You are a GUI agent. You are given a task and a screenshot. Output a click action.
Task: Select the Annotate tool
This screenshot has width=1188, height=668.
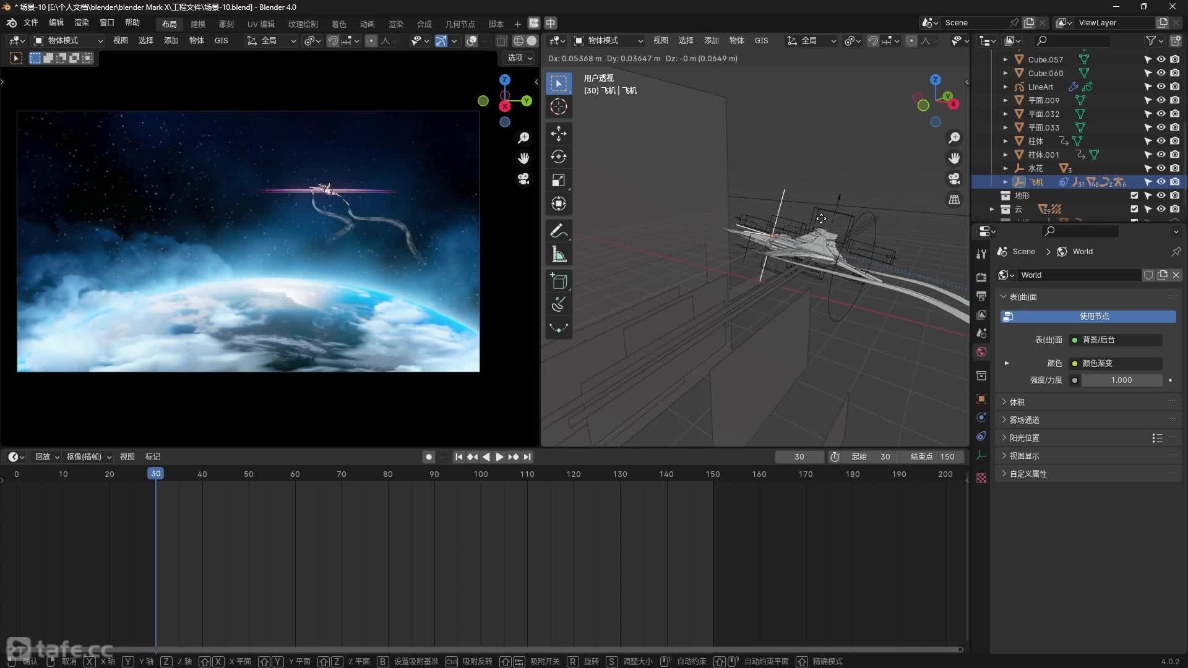[x=558, y=231]
